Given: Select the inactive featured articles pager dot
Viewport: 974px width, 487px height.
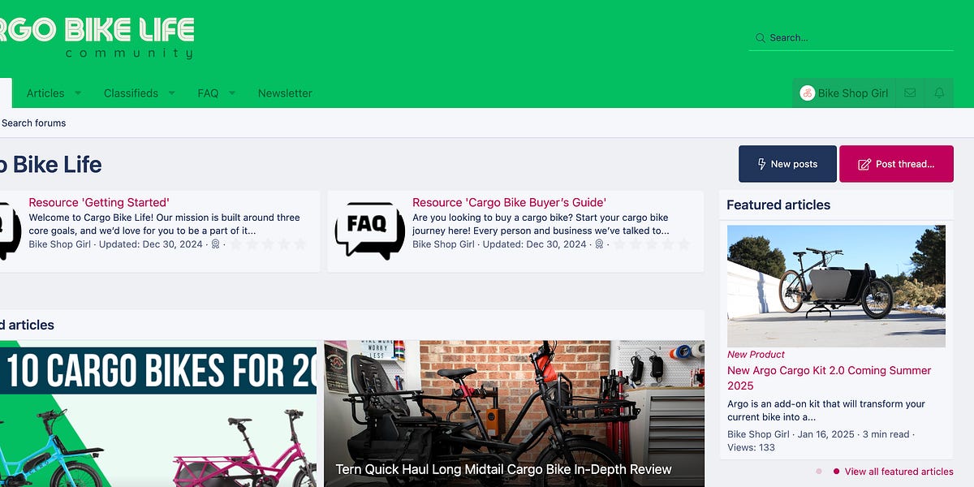Looking at the screenshot, I should pos(819,472).
